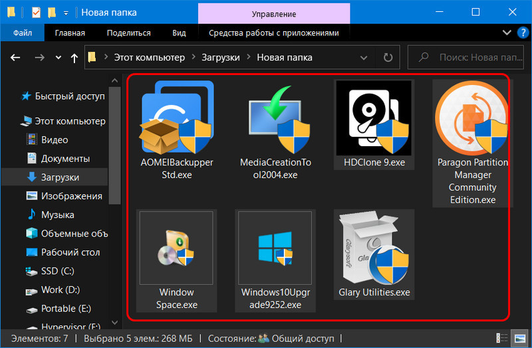532x348 pixels.
Task: Click the navigation pane vertical scrollbar thumb
Action: (114, 145)
